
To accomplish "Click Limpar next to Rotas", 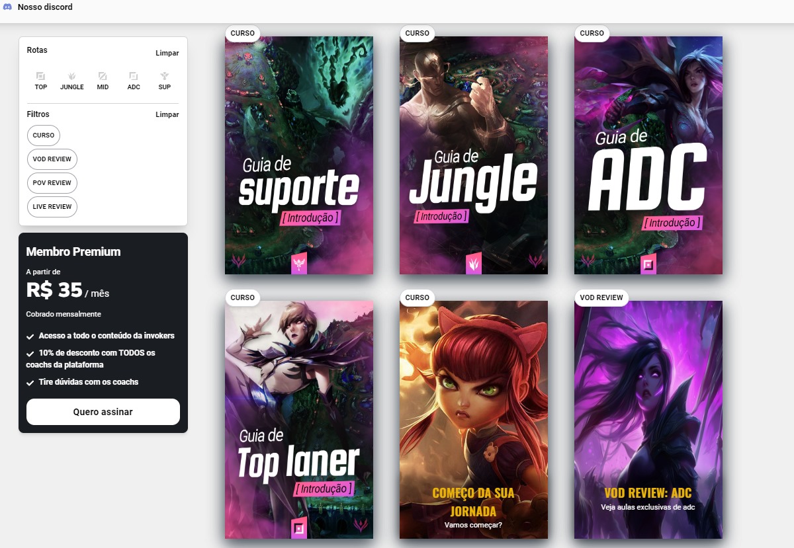I will (167, 53).
